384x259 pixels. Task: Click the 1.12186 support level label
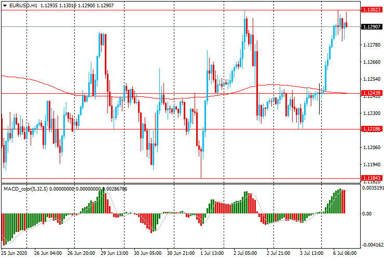coord(371,128)
